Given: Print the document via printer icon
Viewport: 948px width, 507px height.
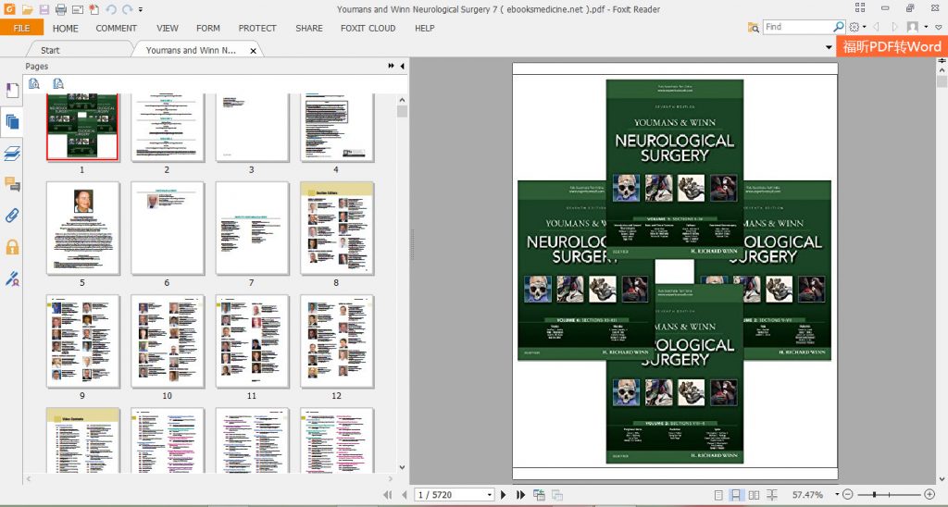Looking at the screenshot, I should pos(60,9).
